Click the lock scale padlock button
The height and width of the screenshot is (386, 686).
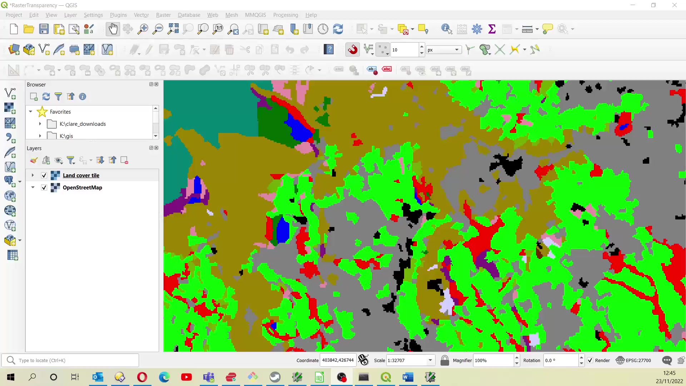click(444, 360)
